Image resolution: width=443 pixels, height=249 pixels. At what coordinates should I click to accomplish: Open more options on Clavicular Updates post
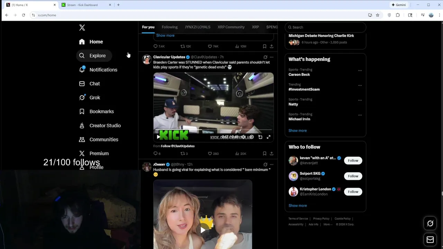pos(271,57)
